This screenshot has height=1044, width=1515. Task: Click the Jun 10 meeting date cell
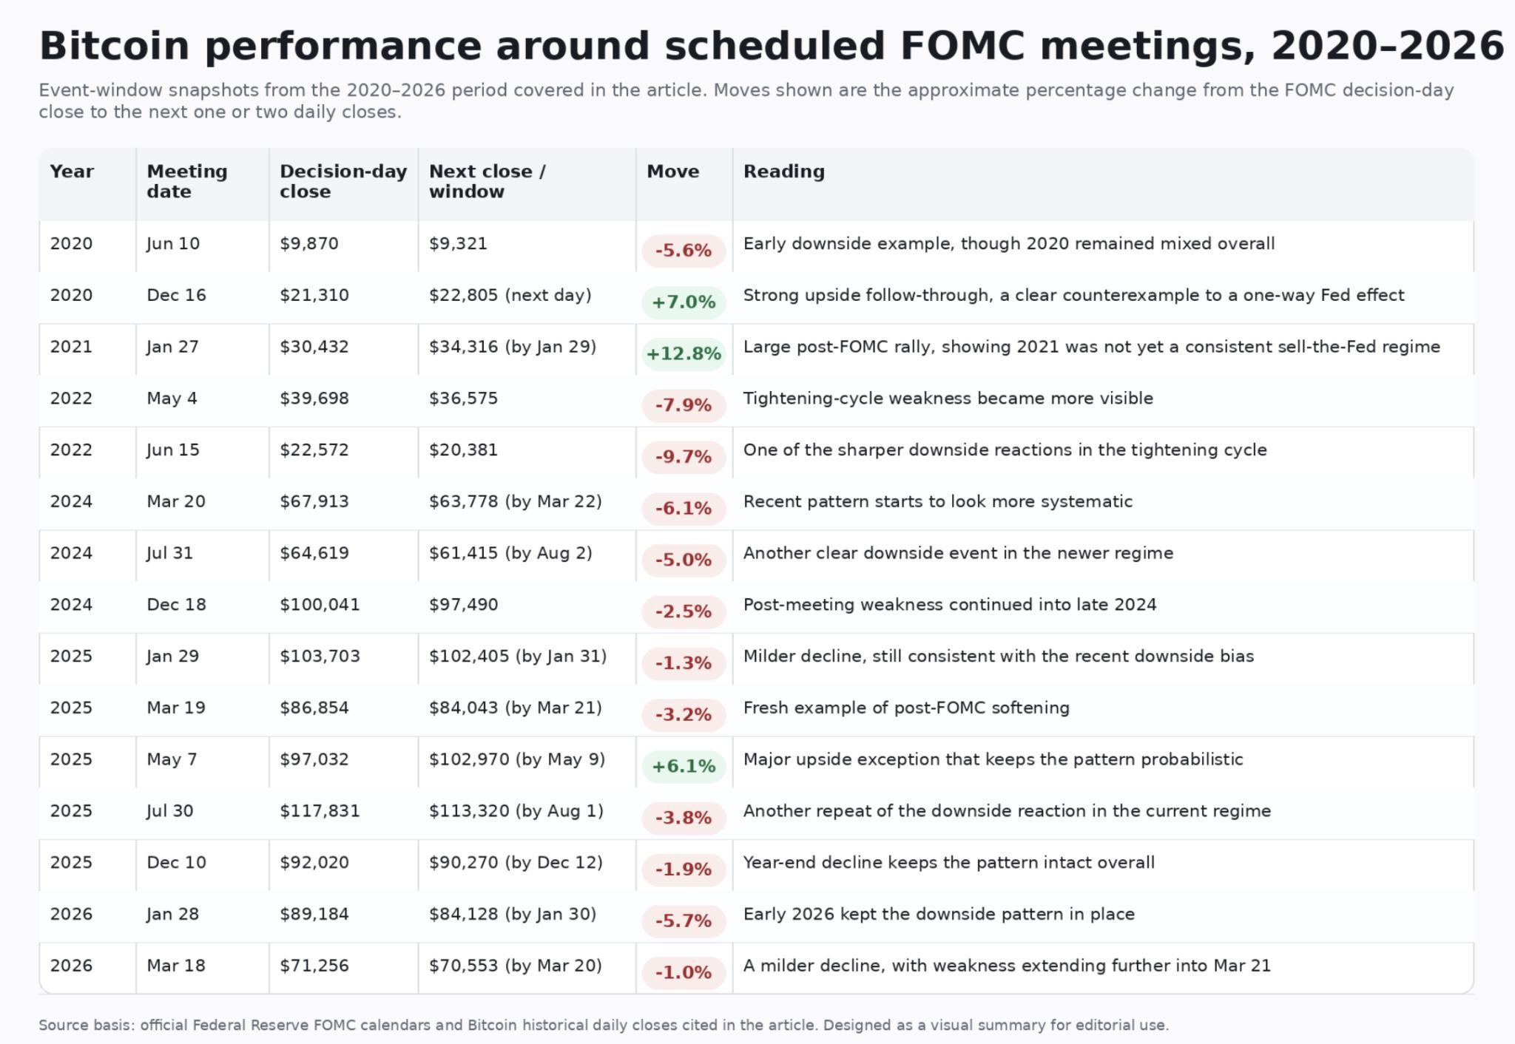173,244
